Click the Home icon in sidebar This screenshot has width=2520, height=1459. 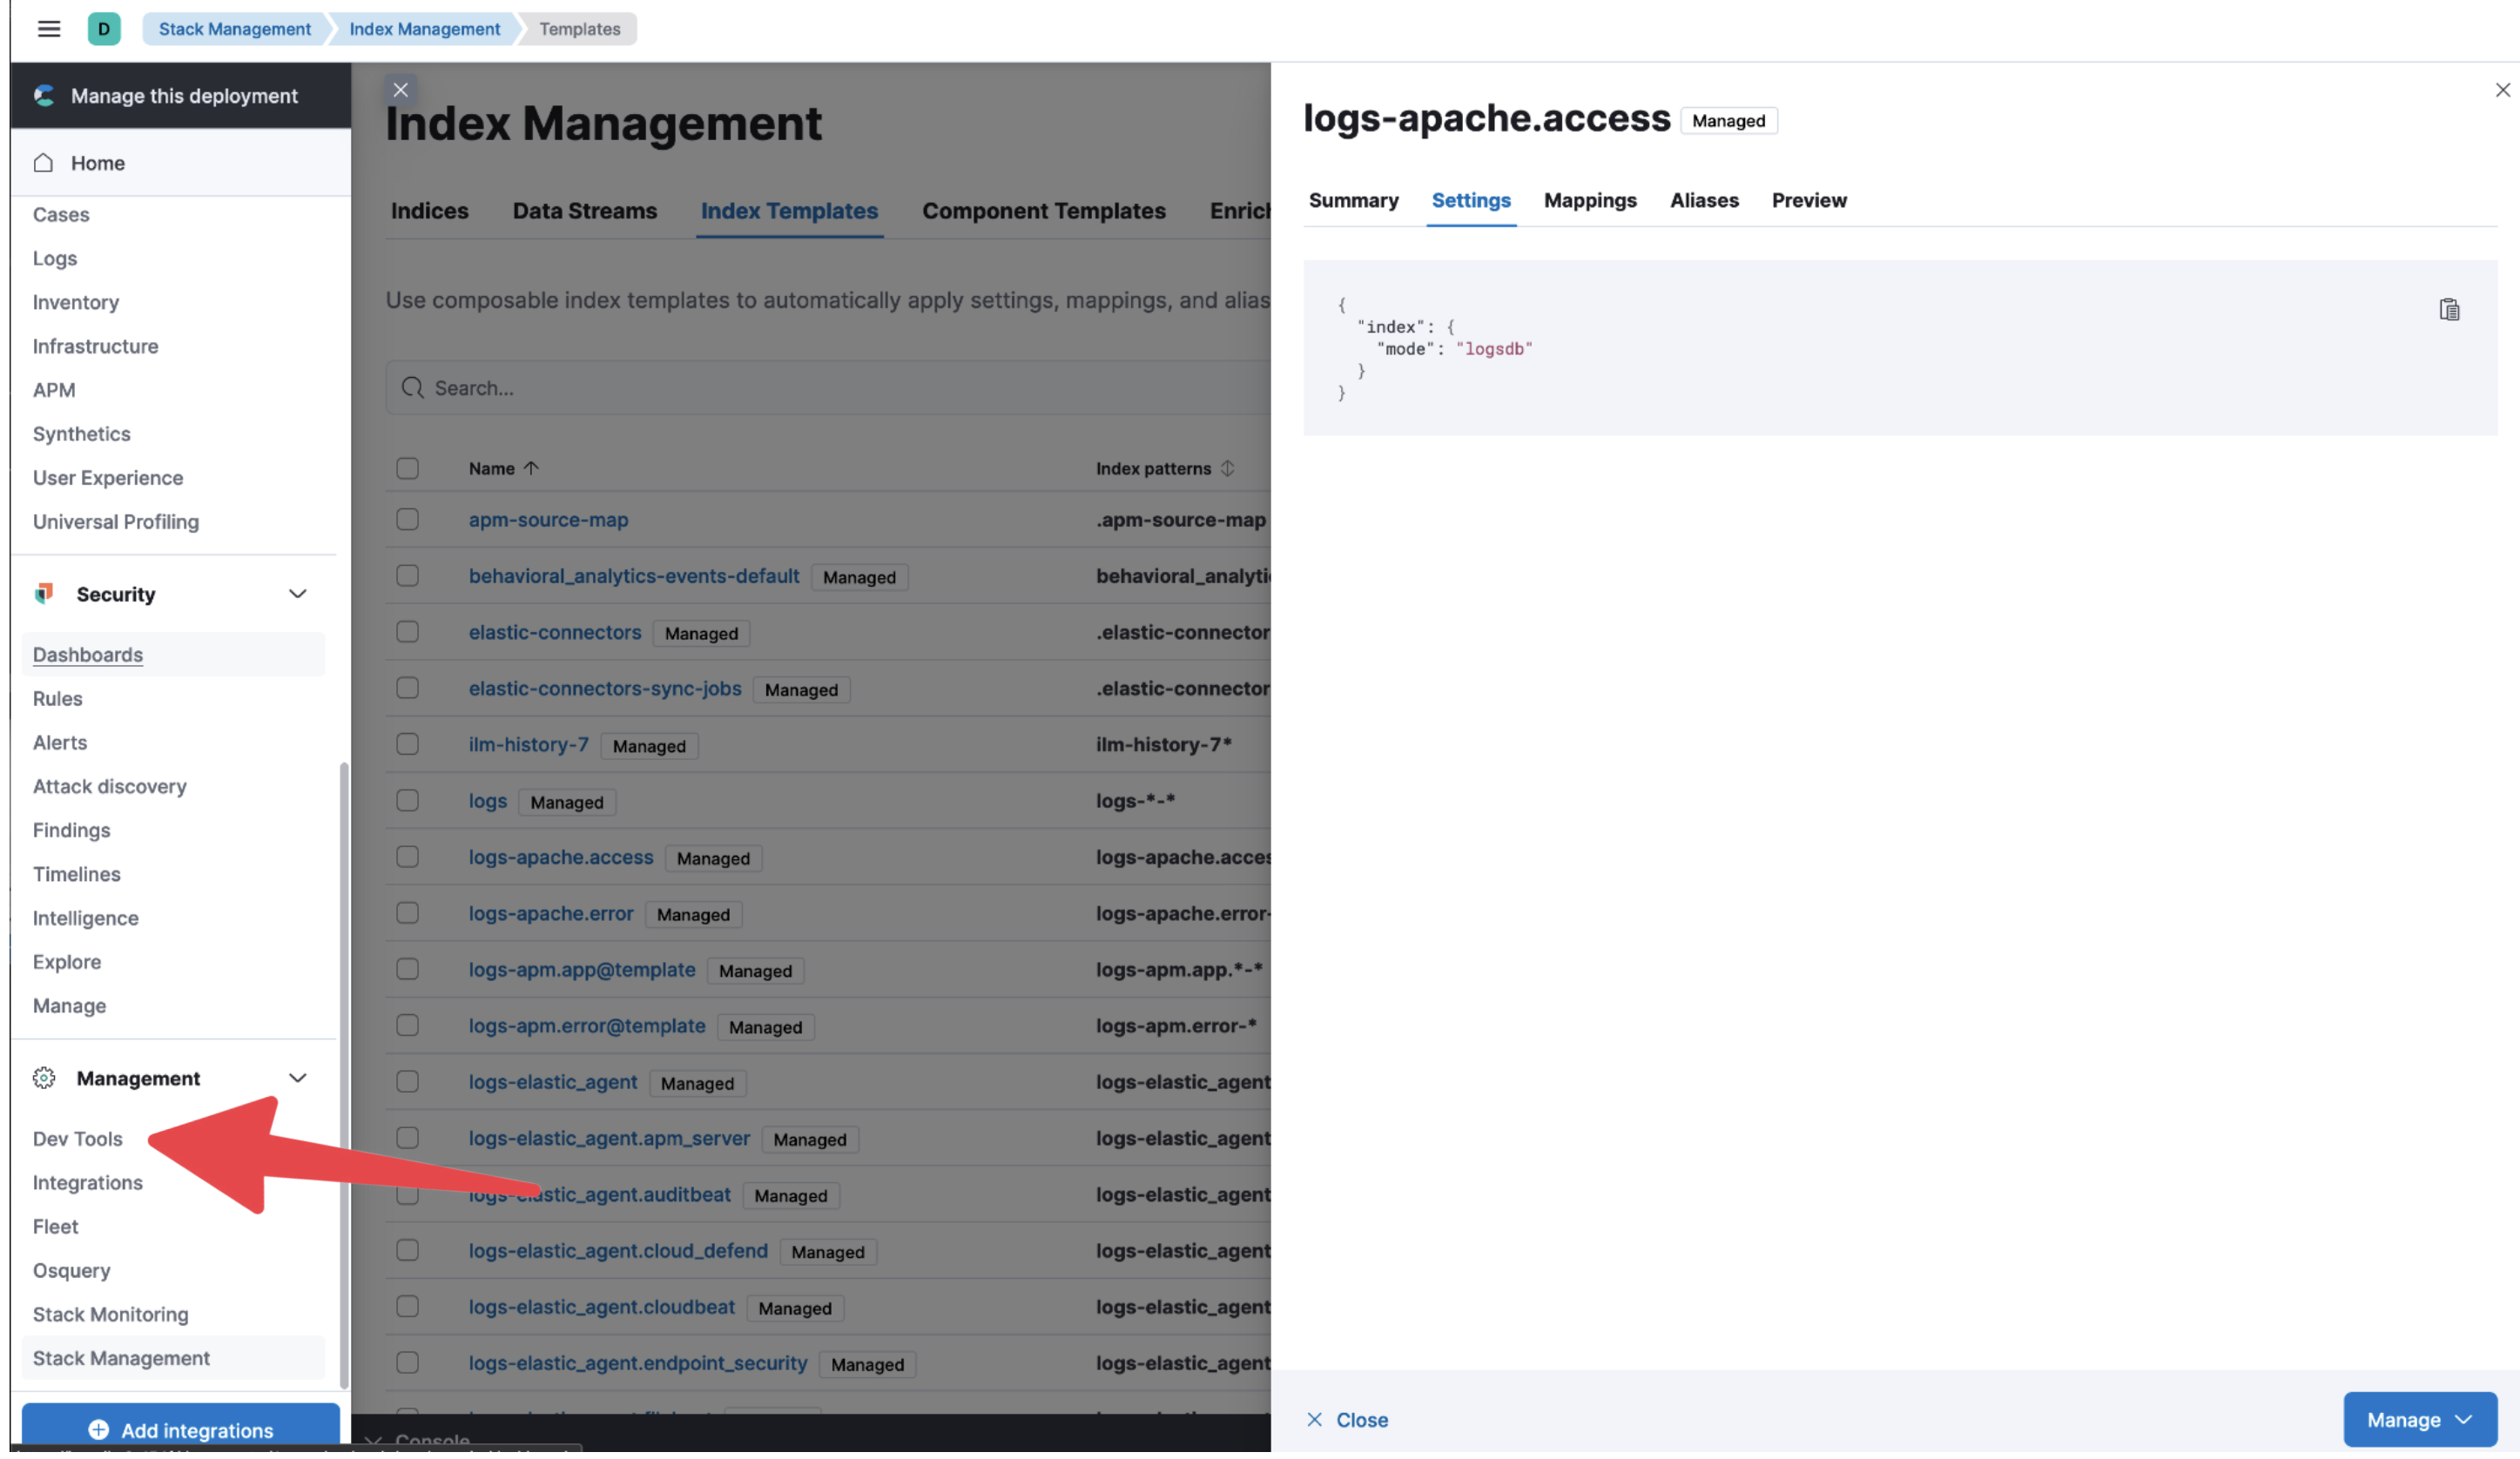pyautogui.click(x=43, y=162)
